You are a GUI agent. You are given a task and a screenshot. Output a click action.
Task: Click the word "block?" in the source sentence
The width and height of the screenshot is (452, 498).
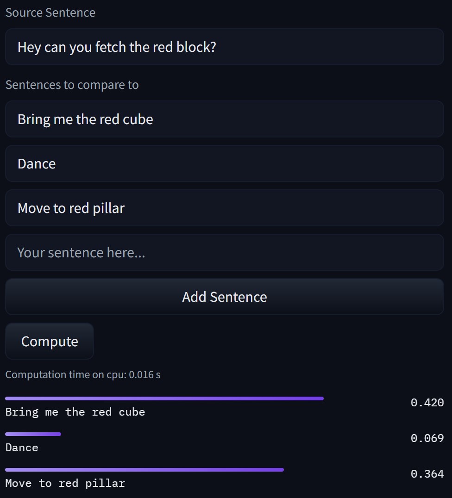coord(196,47)
